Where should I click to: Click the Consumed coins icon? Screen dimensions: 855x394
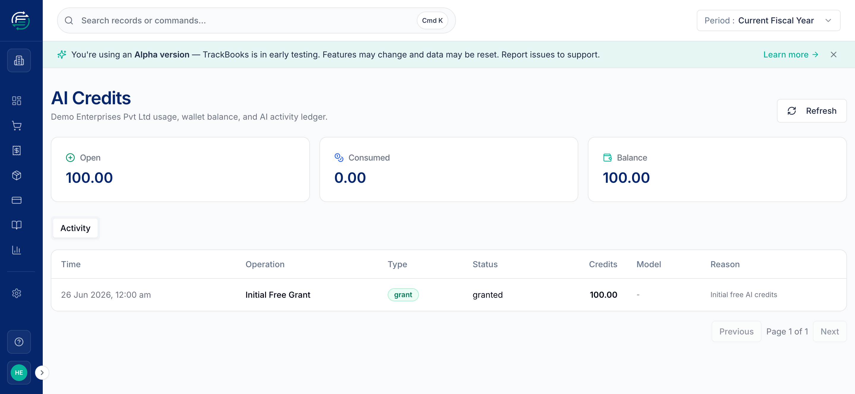(339, 158)
